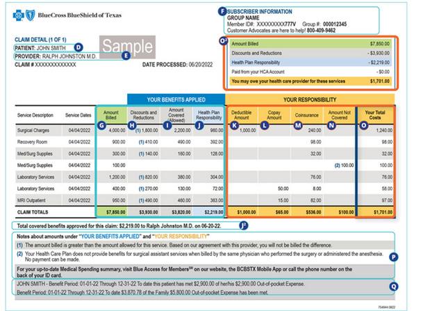Click 'You may owe your health care provider' row
This screenshot has height=311, width=421.
click(x=311, y=81)
